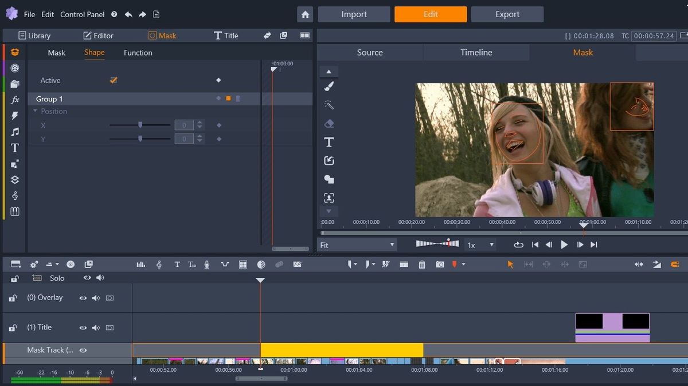Toggle the Active mask checkbox
Screen dimensions: 688x386
tap(113, 80)
